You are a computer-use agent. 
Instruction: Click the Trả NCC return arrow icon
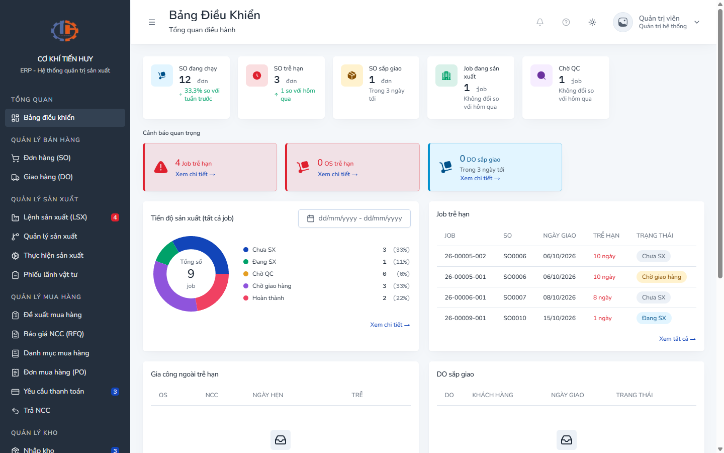tap(16, 411)
